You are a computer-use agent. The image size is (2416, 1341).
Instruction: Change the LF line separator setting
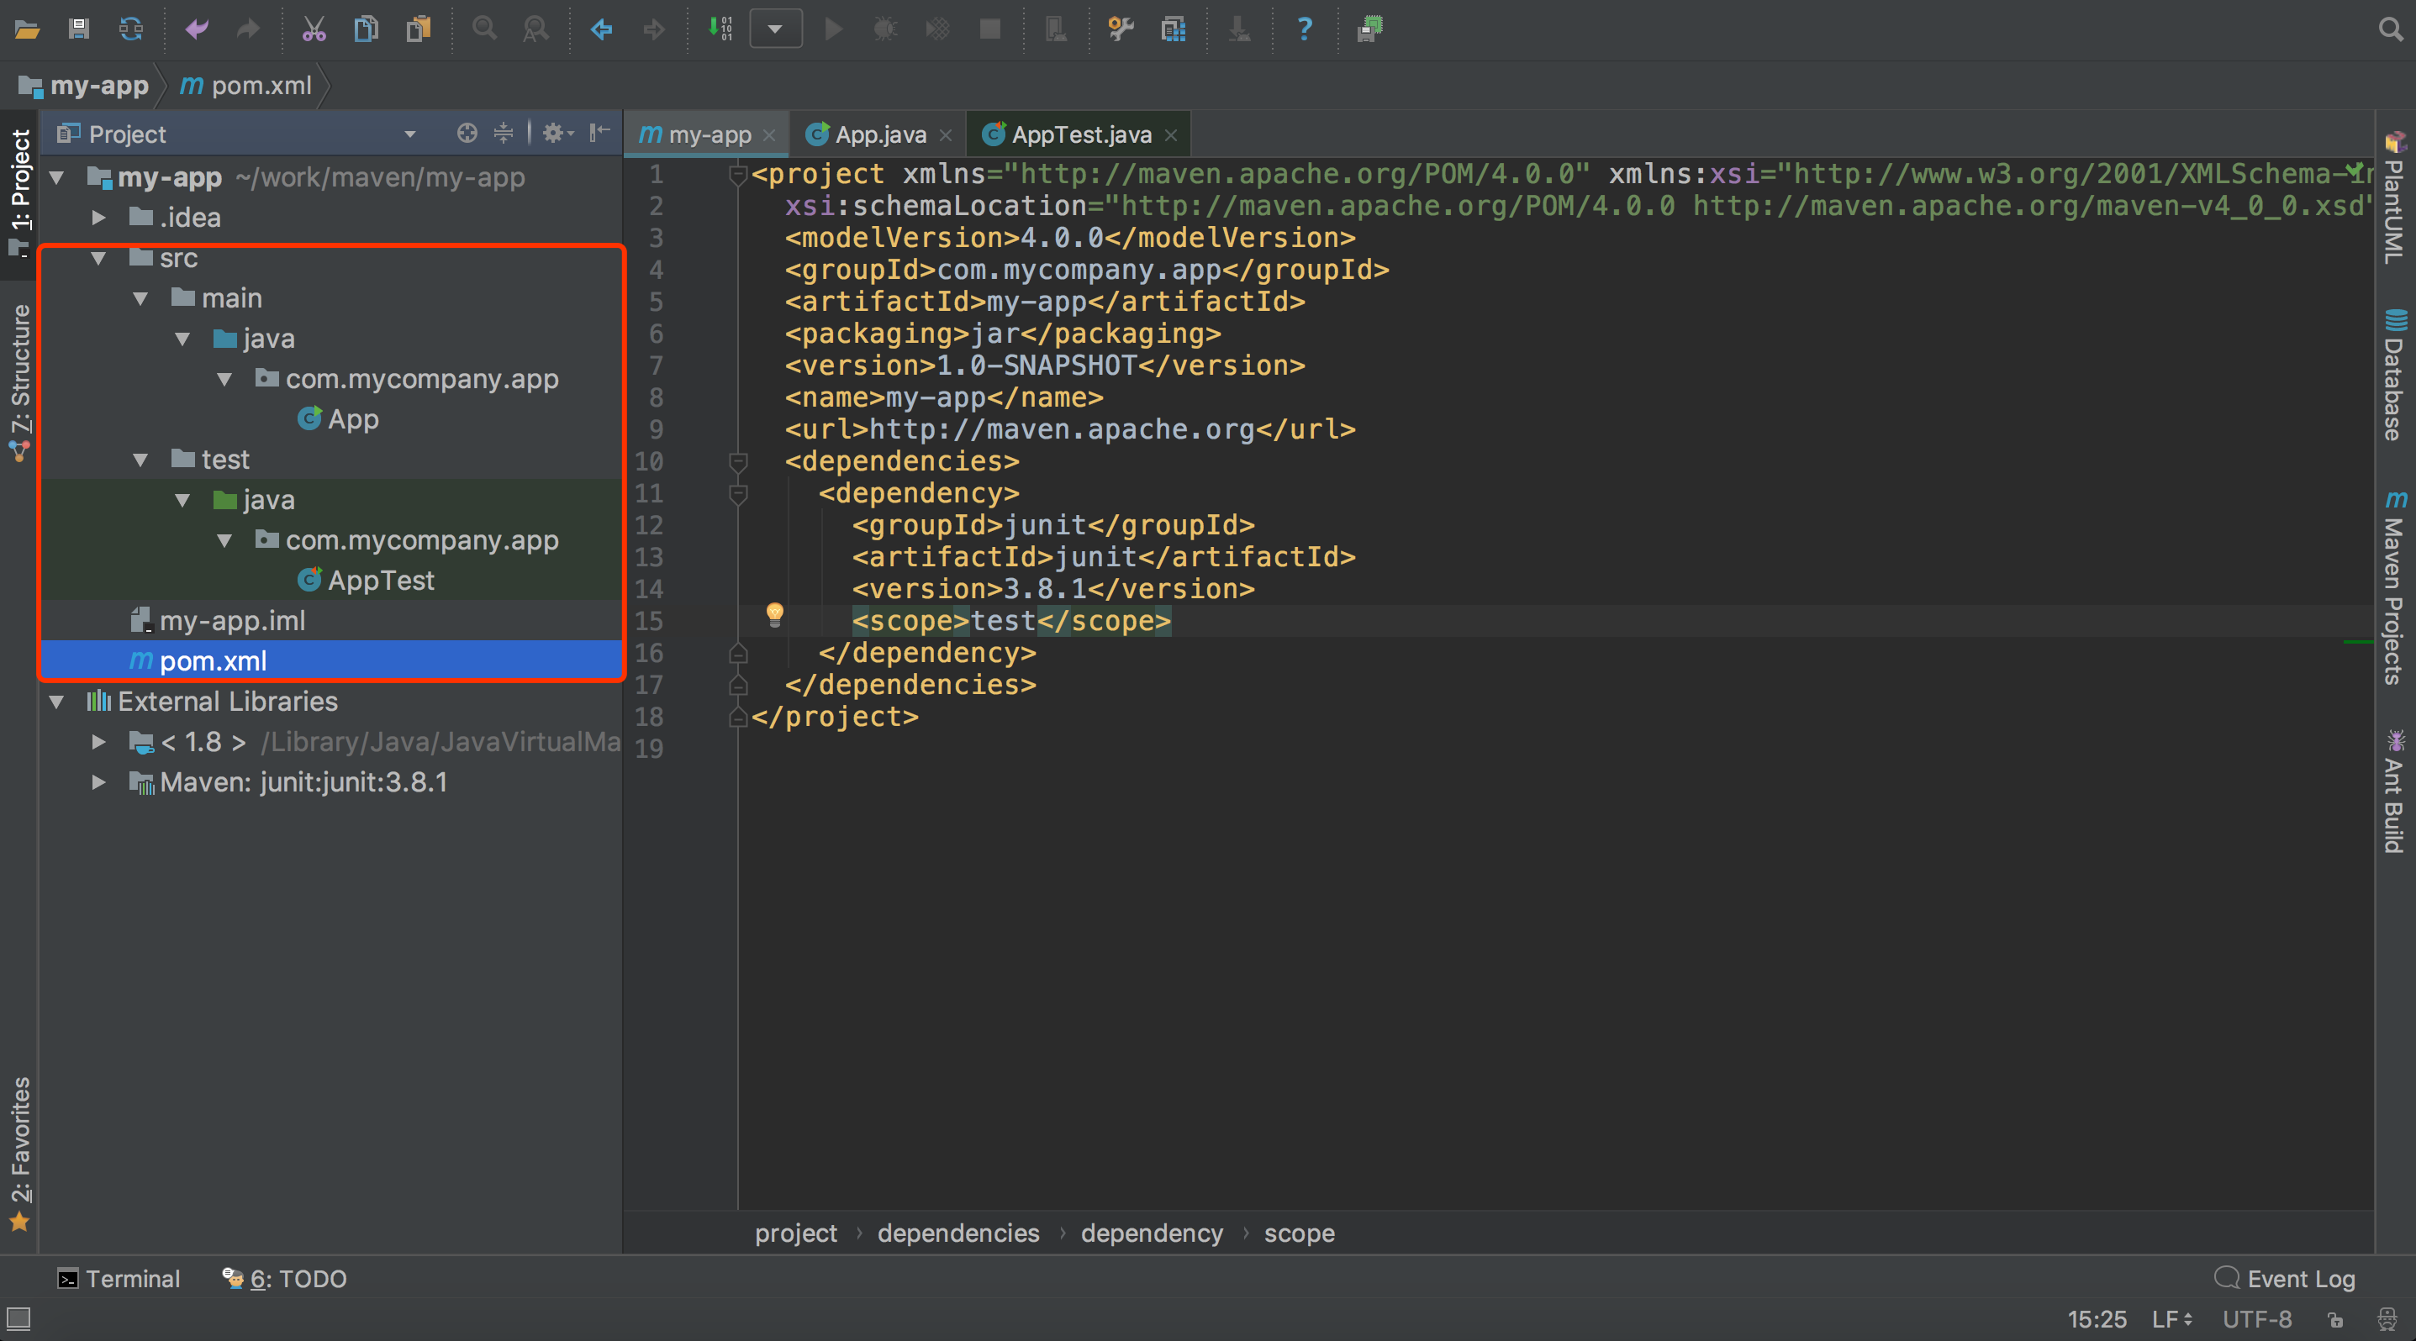2171,1319
